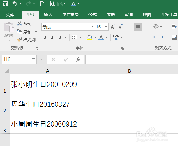Toggle Bold formatting
Viewport: 178px width, 146px height.
[45, 37]
